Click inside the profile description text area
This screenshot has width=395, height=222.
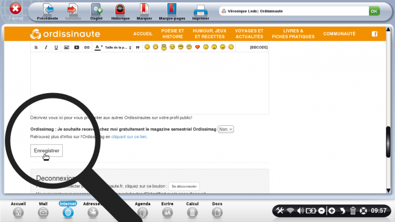pyautogui.click(x=149, y=83)
